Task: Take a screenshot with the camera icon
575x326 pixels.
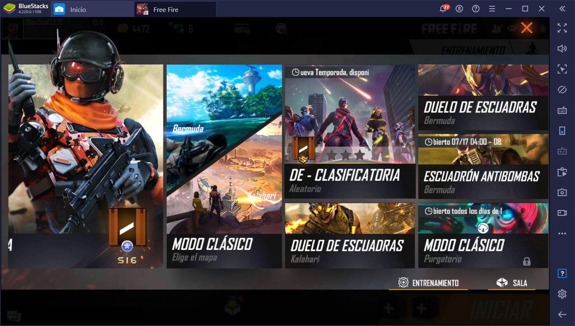Action: (562, 192)
